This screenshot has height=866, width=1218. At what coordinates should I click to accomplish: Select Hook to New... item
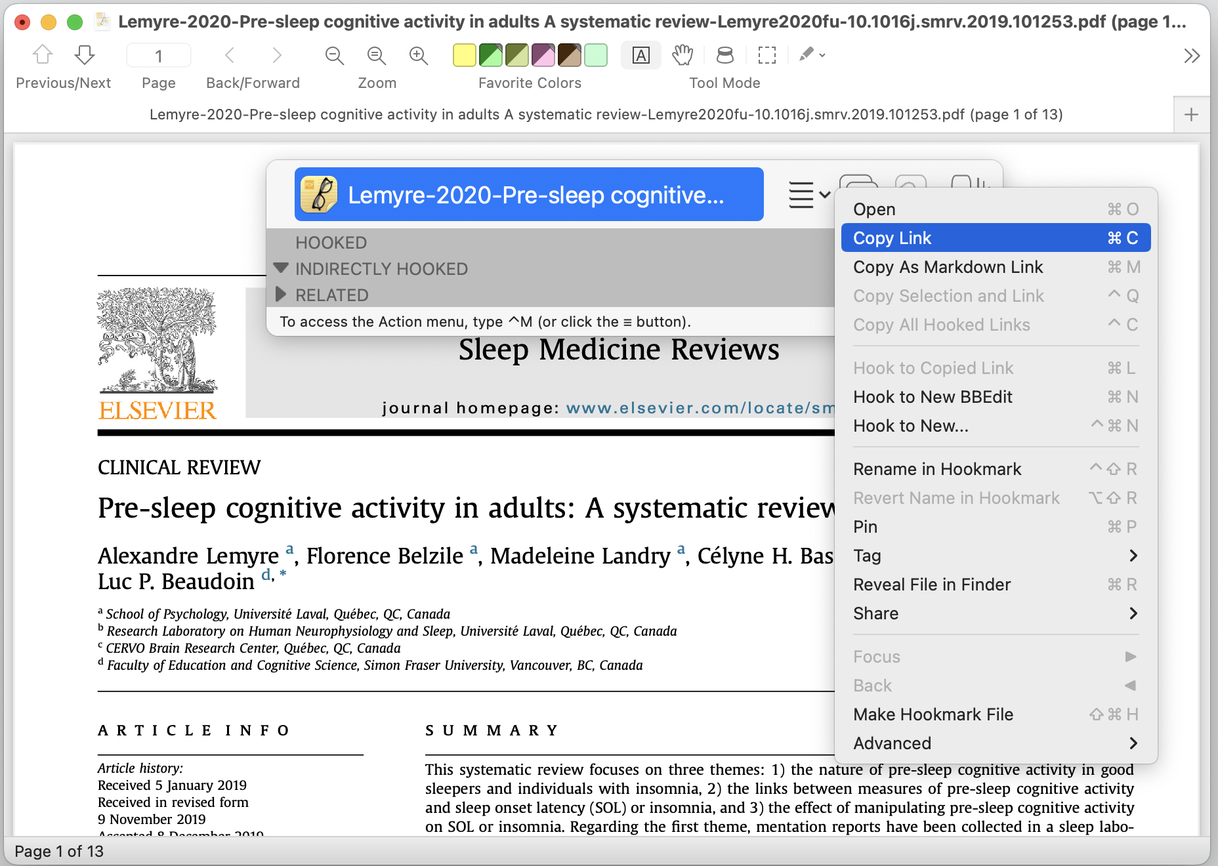tap(996, 426)
